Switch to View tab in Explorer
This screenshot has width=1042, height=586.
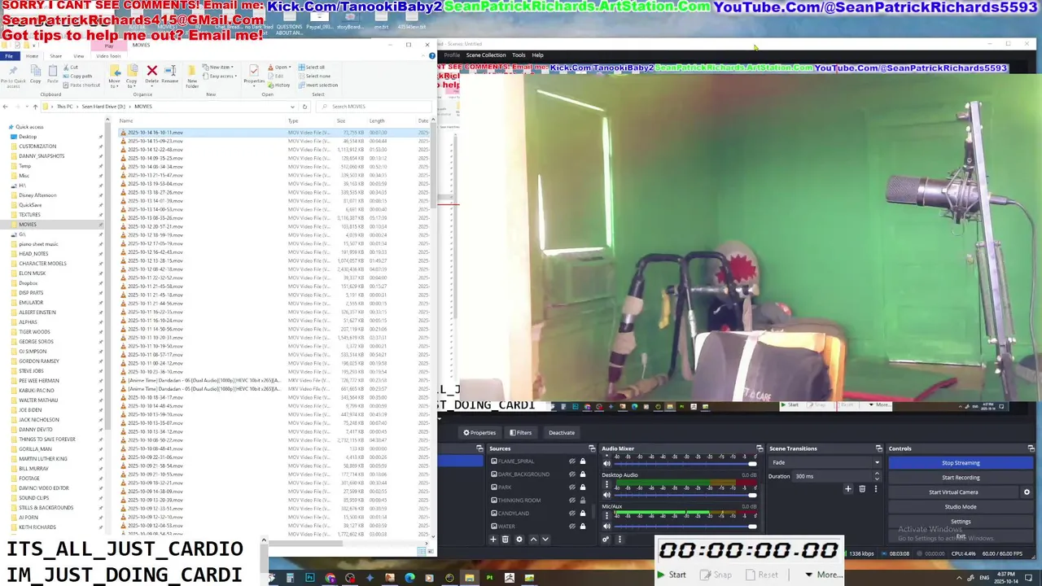[79, 56]
